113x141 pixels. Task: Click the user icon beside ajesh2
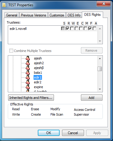(28, 63)
